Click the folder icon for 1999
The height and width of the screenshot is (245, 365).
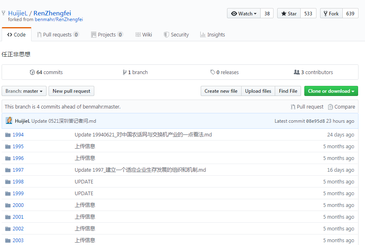pyautogui.click(x=8, y=194)
